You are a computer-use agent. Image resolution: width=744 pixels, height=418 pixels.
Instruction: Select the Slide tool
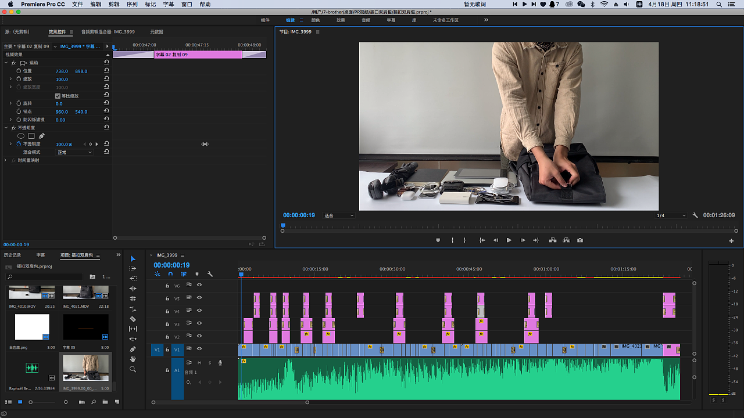tap(133, 338)
